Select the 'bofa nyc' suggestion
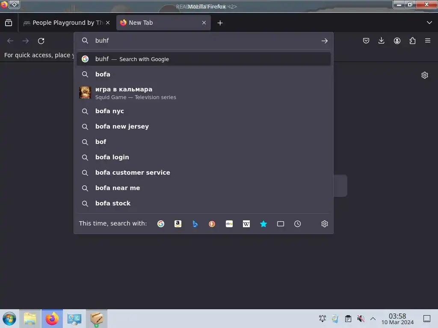The width and height of the screenshot is (438, 328). coord(204,111)
